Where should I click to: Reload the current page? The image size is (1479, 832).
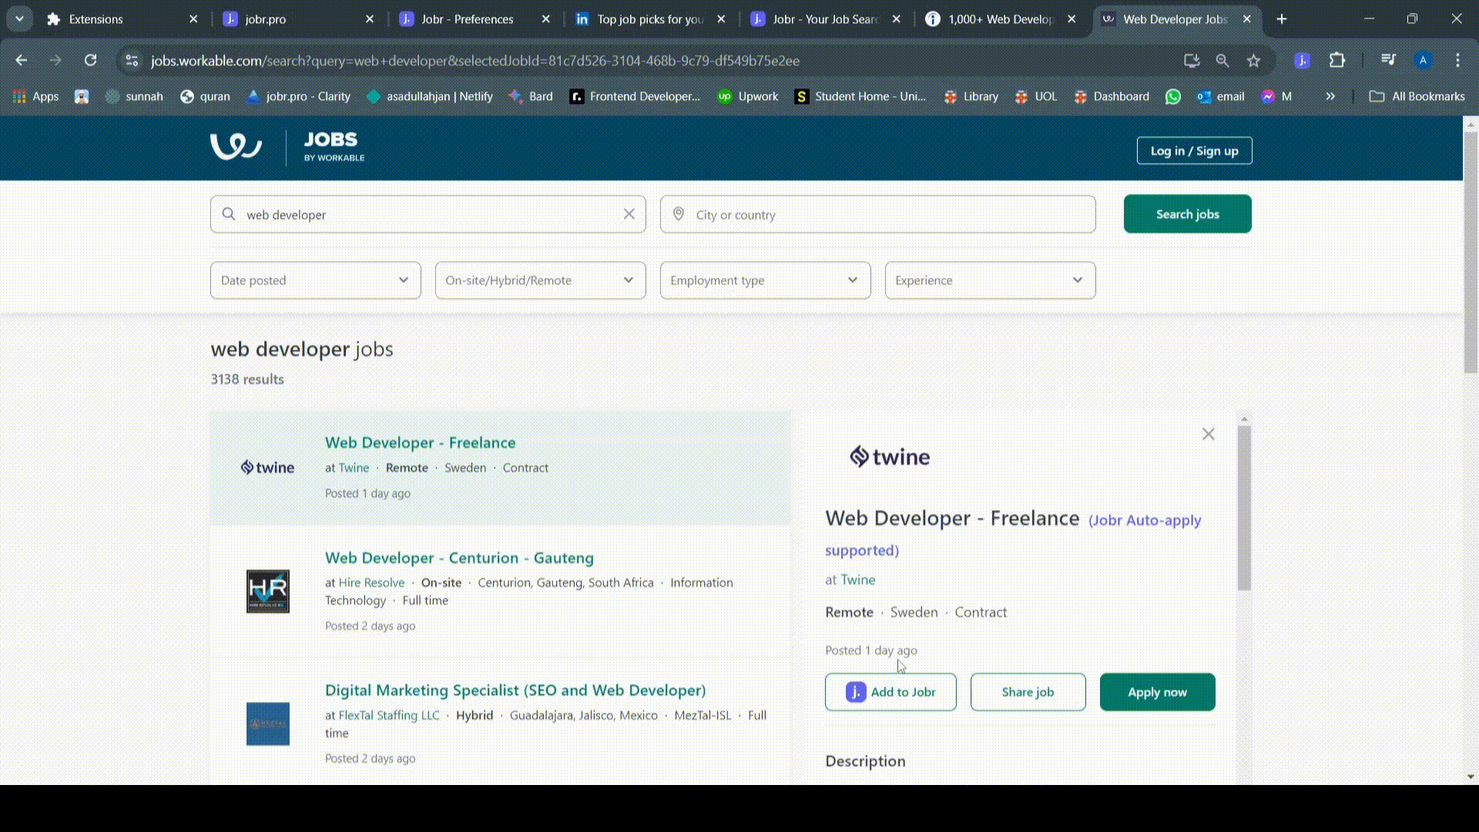point(91,60)
